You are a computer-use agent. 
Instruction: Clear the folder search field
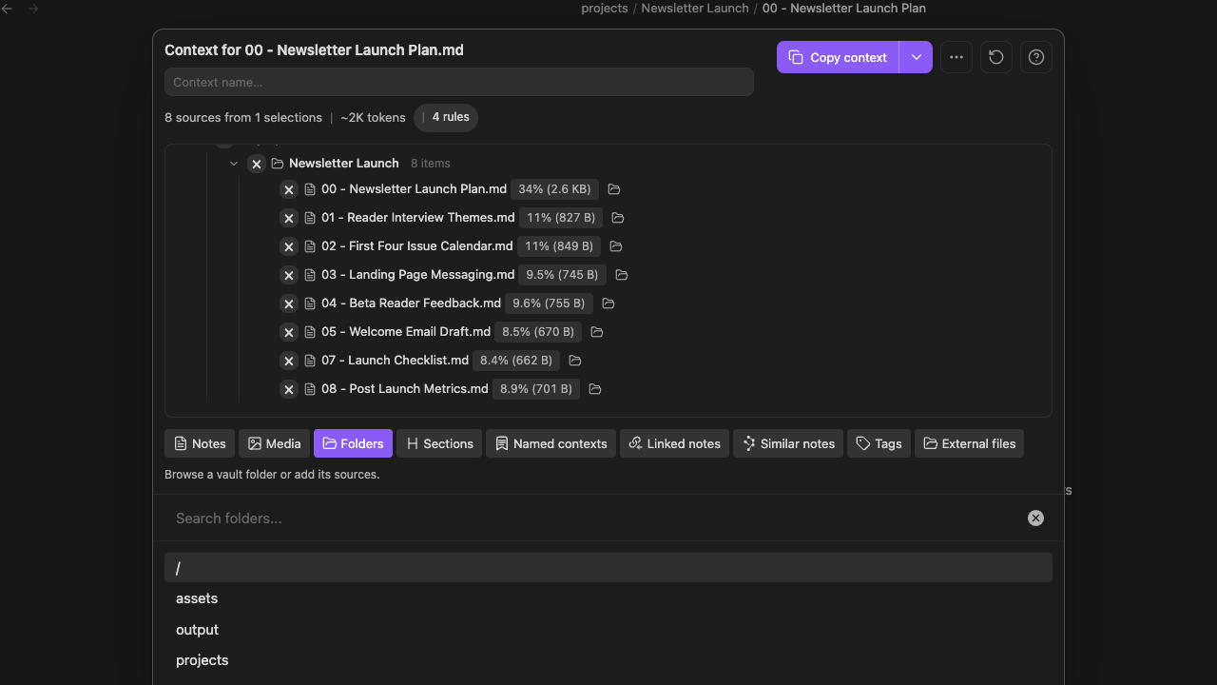(1035, 519)
